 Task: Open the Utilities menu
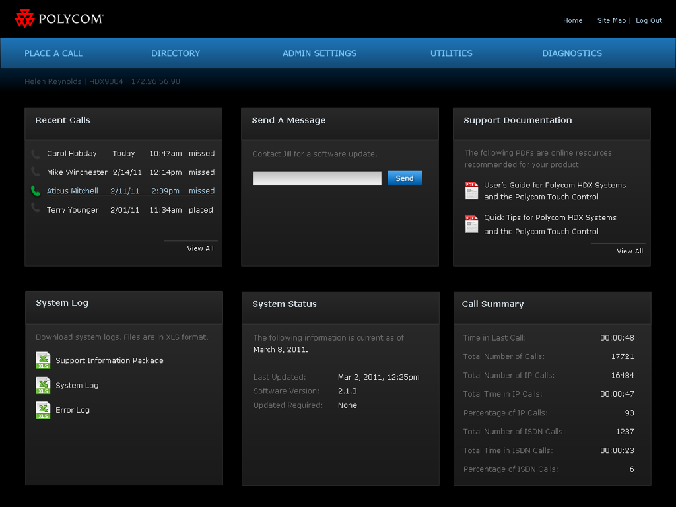tap(452, 53)
